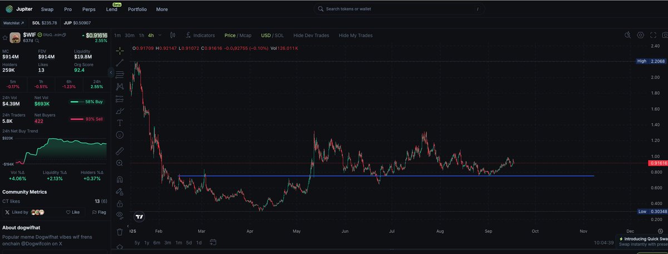Open the pattern drawing tool
This screenshot has width=668, height=254.
[120, 87]
